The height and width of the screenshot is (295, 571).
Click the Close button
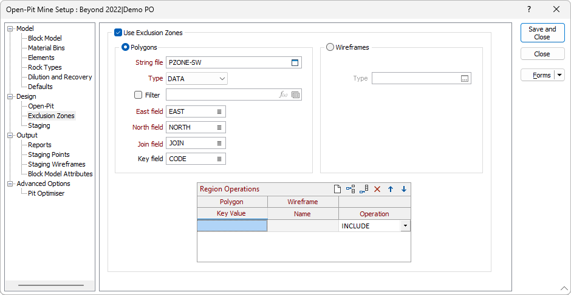[542, 54]
